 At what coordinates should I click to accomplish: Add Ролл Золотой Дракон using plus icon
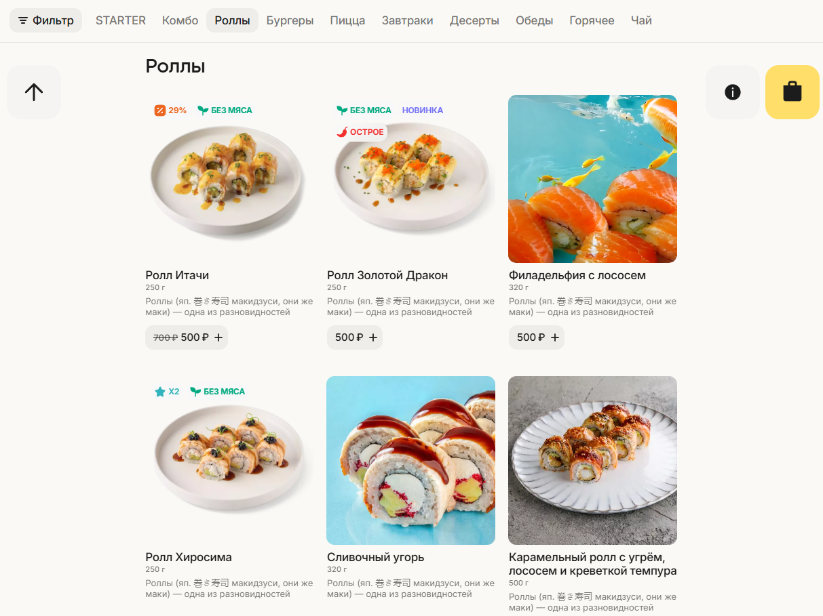(x=373, y=337)
